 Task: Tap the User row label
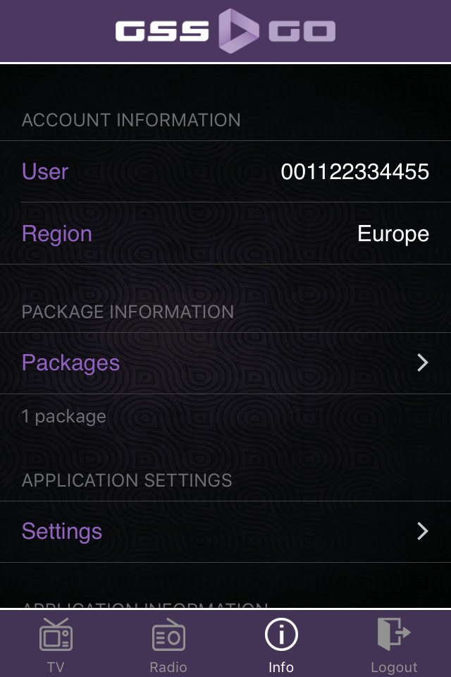tap(45, 171)
